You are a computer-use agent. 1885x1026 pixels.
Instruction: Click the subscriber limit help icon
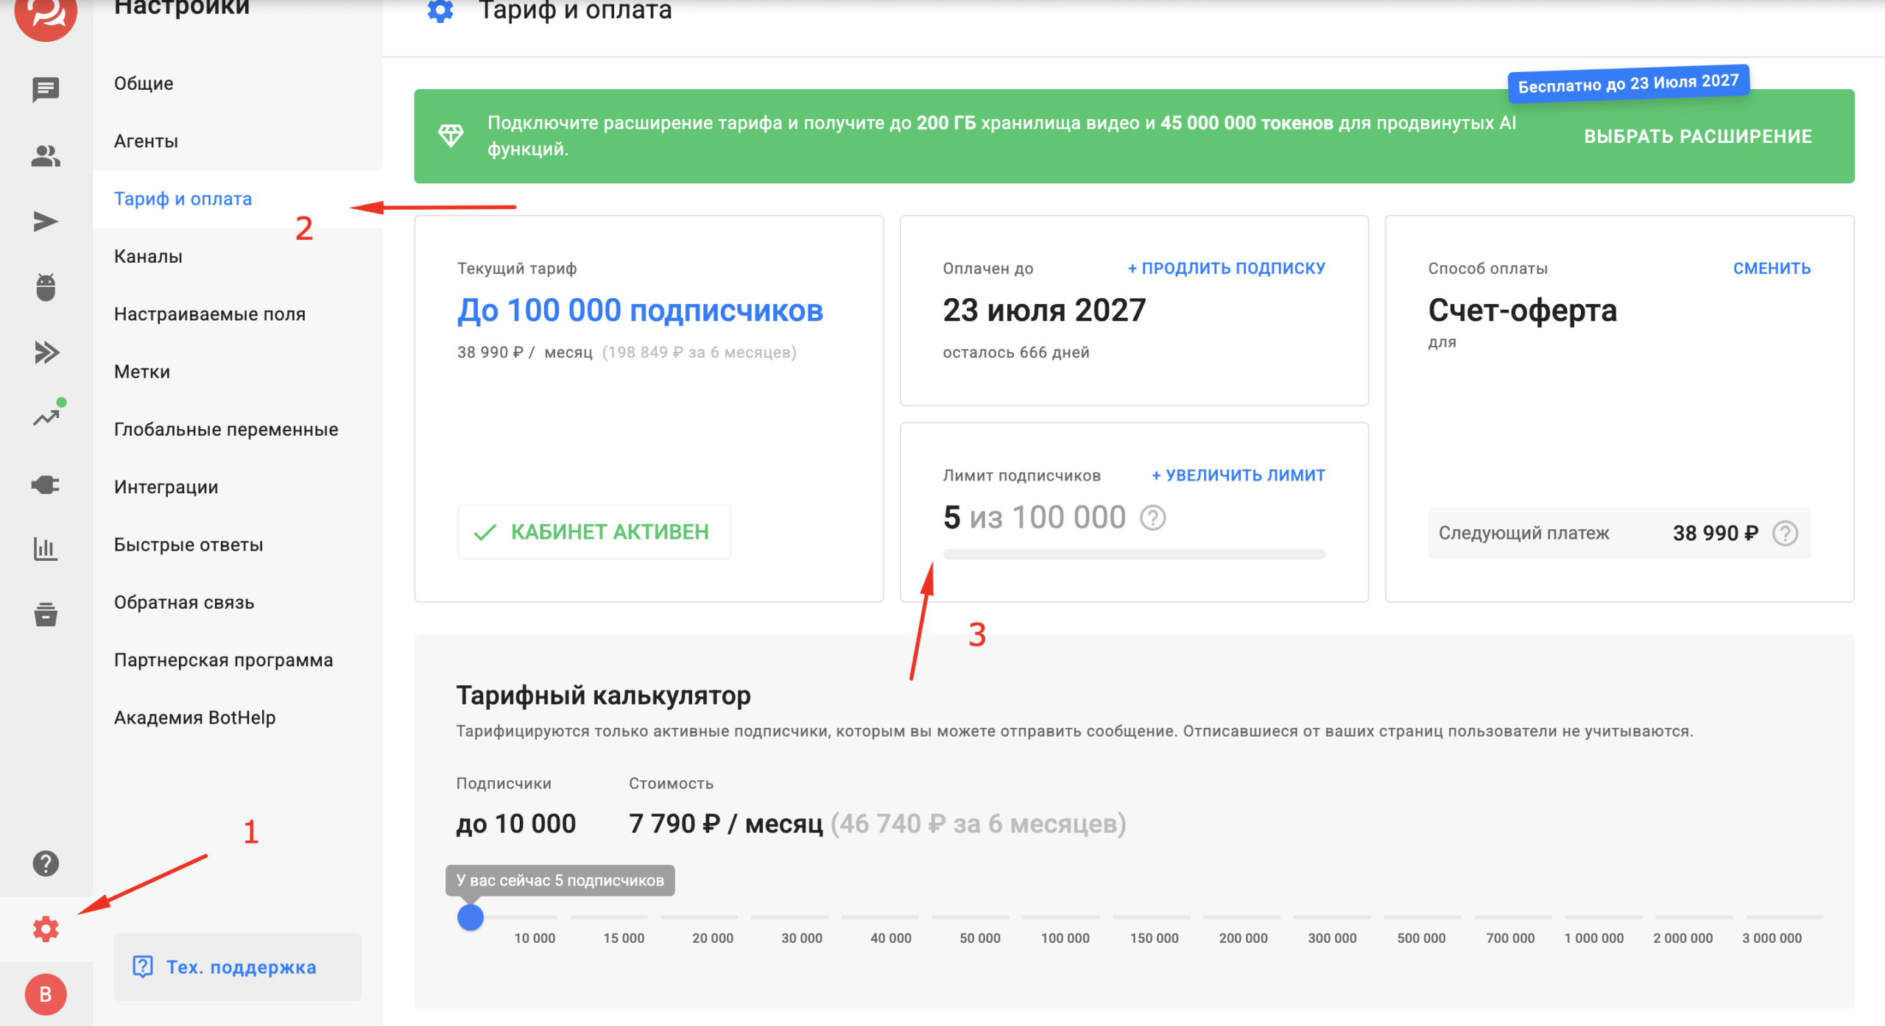(1152, 517)
